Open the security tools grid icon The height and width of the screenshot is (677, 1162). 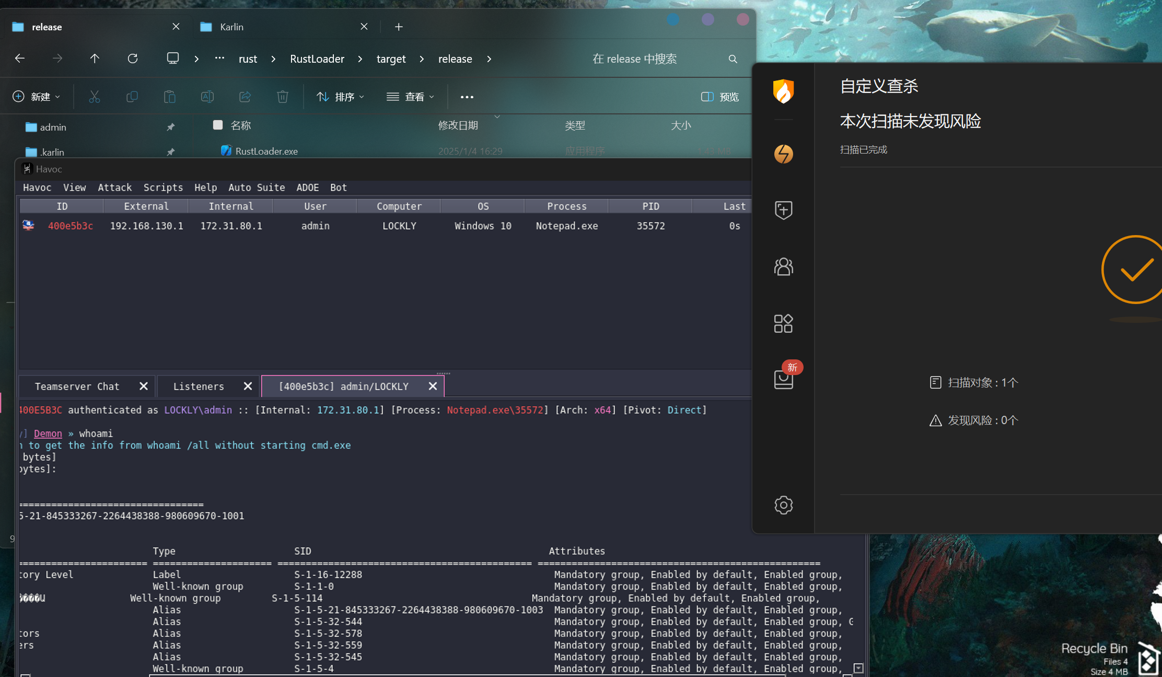(x=783, y=323)
